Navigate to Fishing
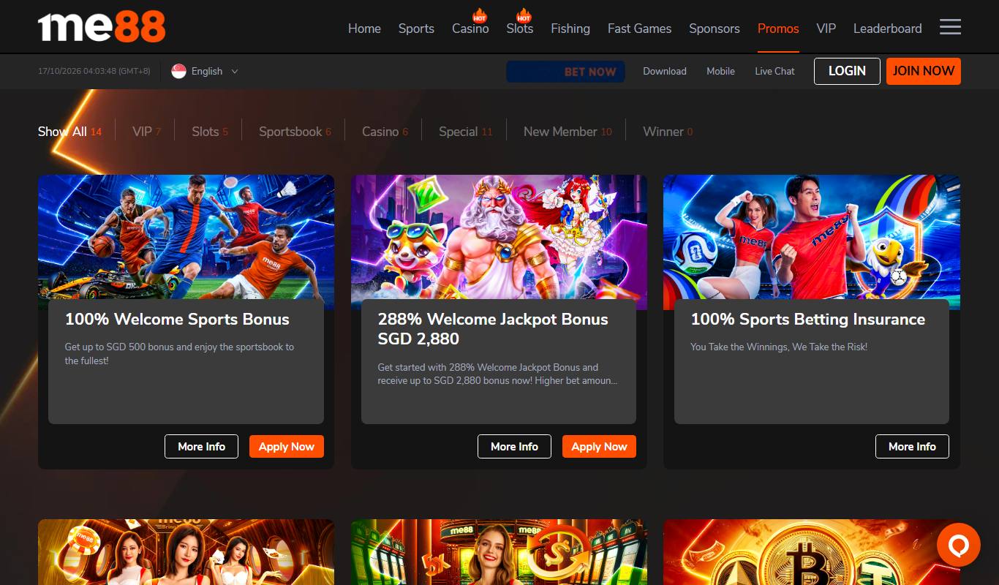 tap(570, 29)
